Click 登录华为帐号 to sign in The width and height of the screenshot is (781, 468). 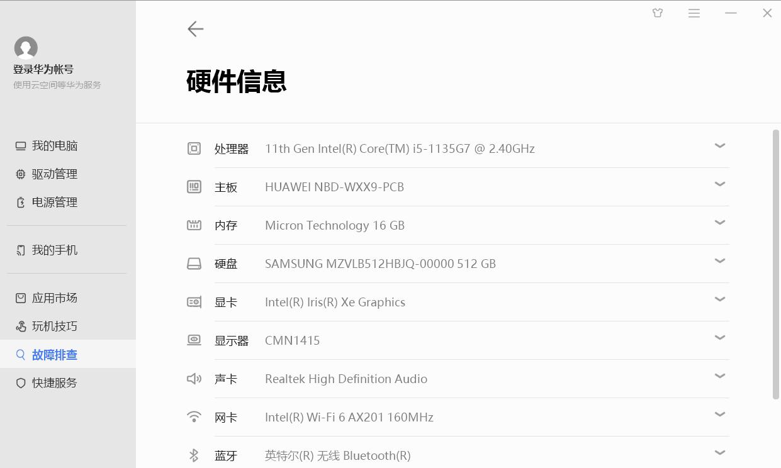(43, 69)
